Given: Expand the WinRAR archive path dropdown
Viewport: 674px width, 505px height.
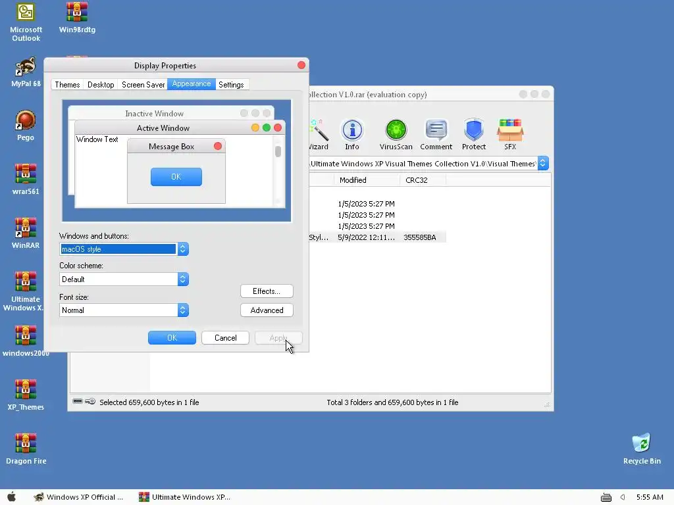Looking at the screenshot, I should coord(543,163).
